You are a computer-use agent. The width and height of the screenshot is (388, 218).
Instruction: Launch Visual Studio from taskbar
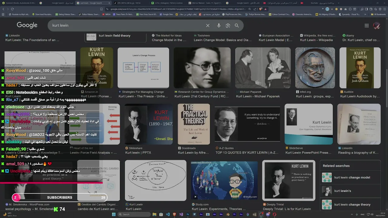(181, 214)
